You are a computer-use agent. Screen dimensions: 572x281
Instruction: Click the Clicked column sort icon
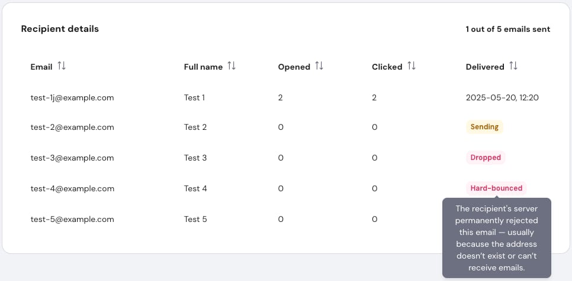[412, 67]
